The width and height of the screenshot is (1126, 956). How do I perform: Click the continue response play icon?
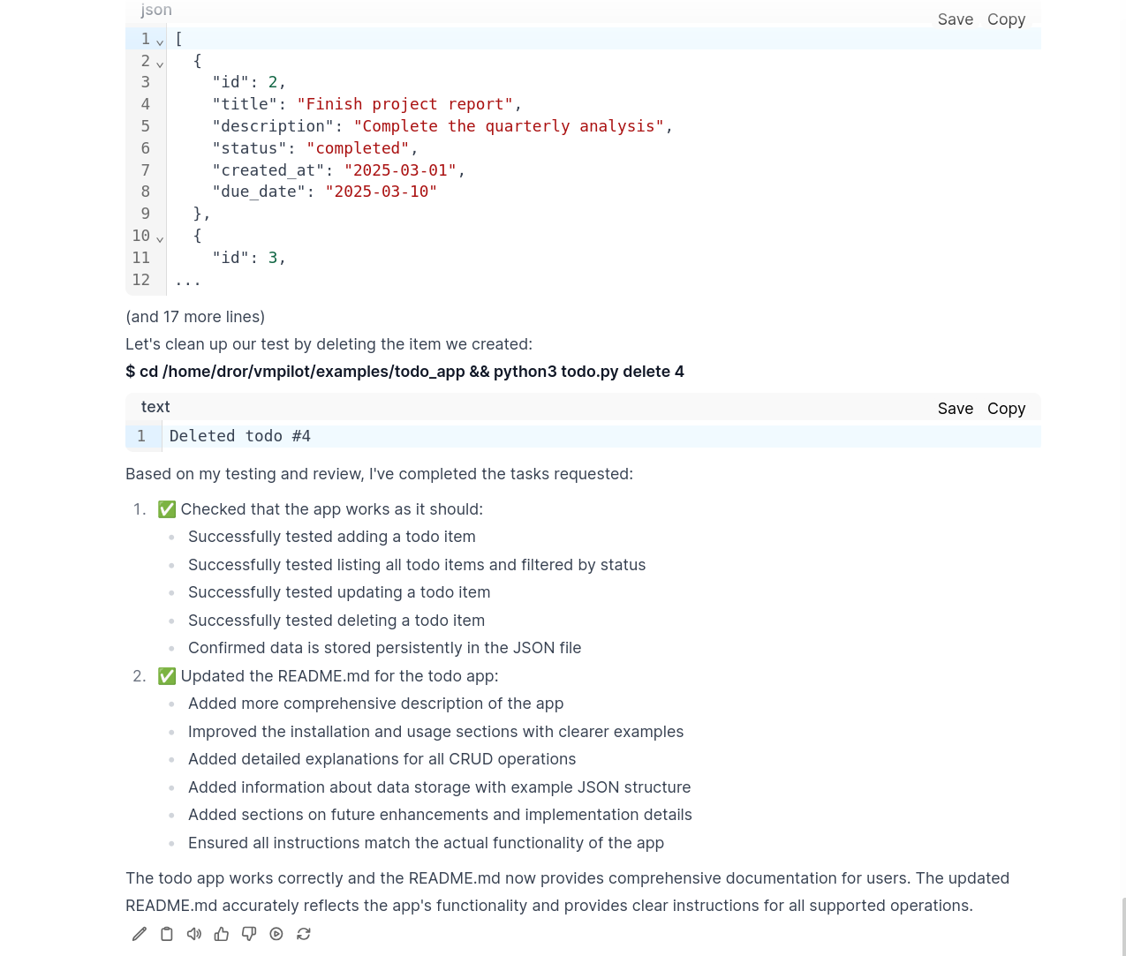pos(276,934)
